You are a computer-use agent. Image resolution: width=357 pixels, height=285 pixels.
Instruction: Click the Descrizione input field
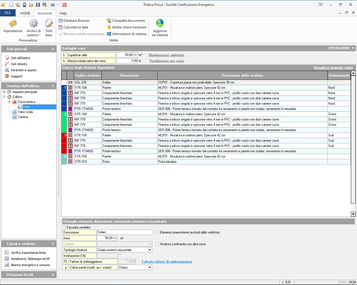point(124,232)
